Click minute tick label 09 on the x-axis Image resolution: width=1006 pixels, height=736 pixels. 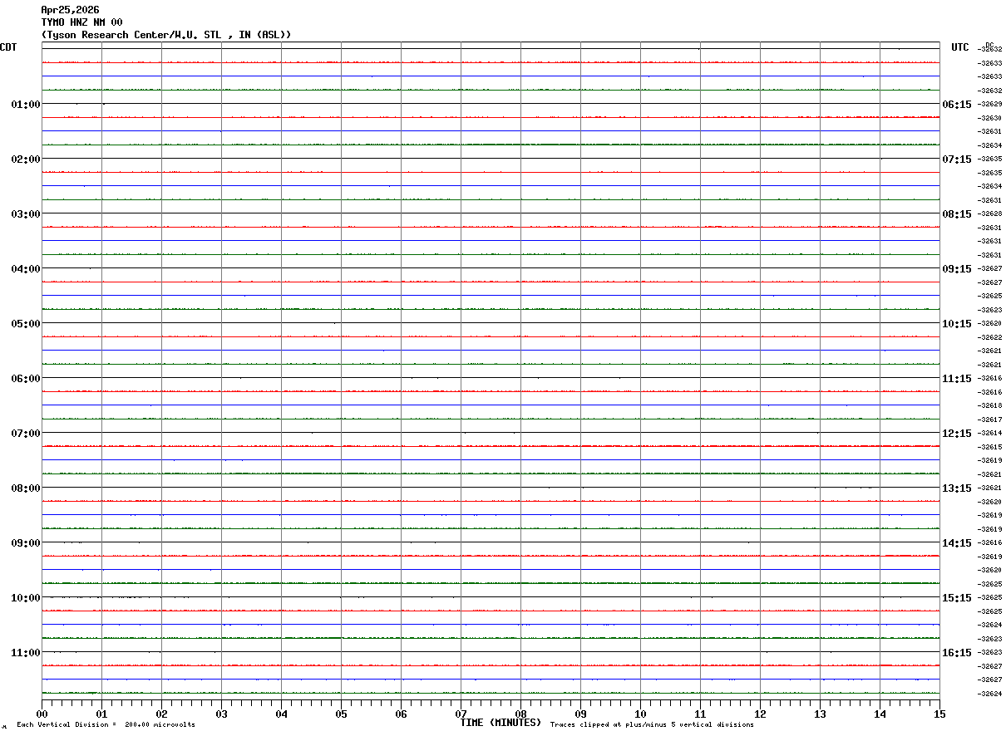(580, 714)
